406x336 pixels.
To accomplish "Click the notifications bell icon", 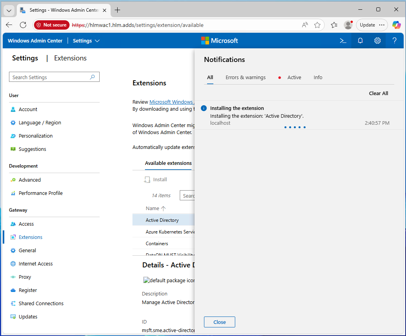I will pyautogui.click(x=360, y=41).
